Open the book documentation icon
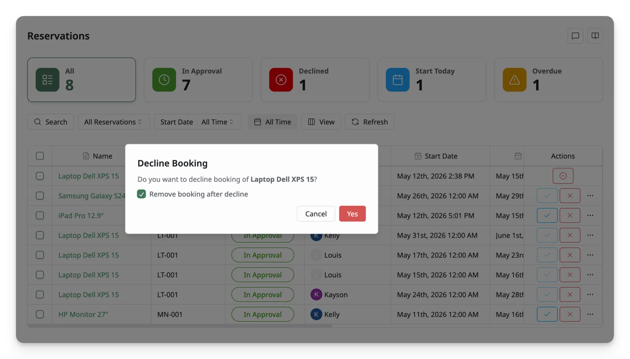Viewport: 630px width, 359px height. pos(595,36)
